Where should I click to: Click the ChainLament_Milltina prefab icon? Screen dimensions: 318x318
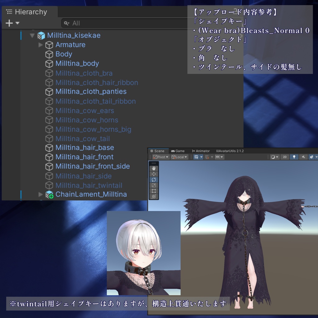click(x=49, y=194)
